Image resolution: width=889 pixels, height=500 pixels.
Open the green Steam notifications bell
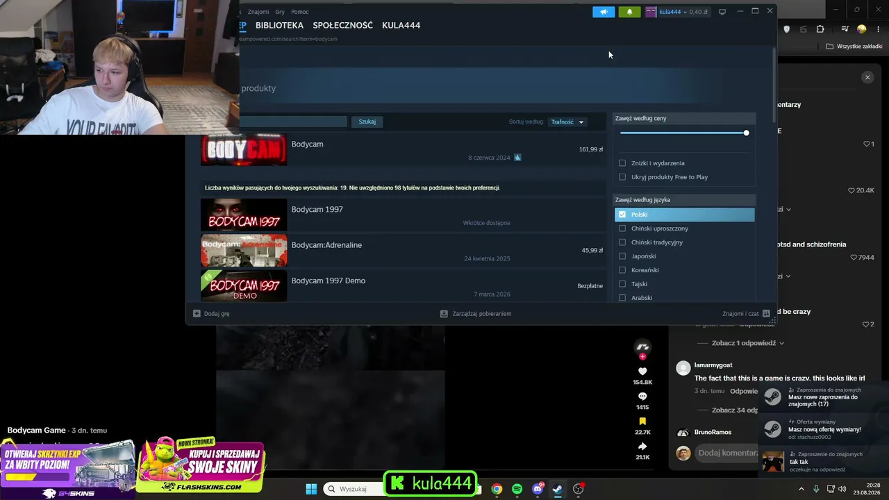point(629,12)
